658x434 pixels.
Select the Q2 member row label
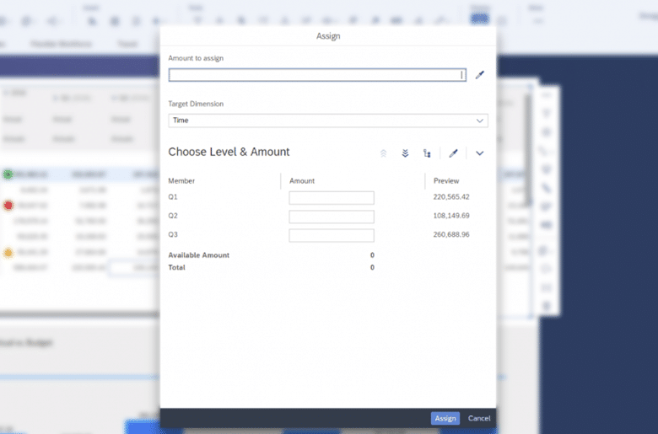click(173, 216)
